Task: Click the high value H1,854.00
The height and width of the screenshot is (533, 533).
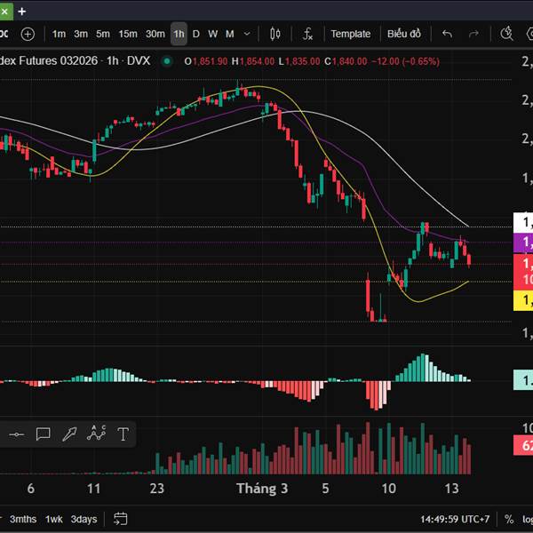Action: (253, 61)
